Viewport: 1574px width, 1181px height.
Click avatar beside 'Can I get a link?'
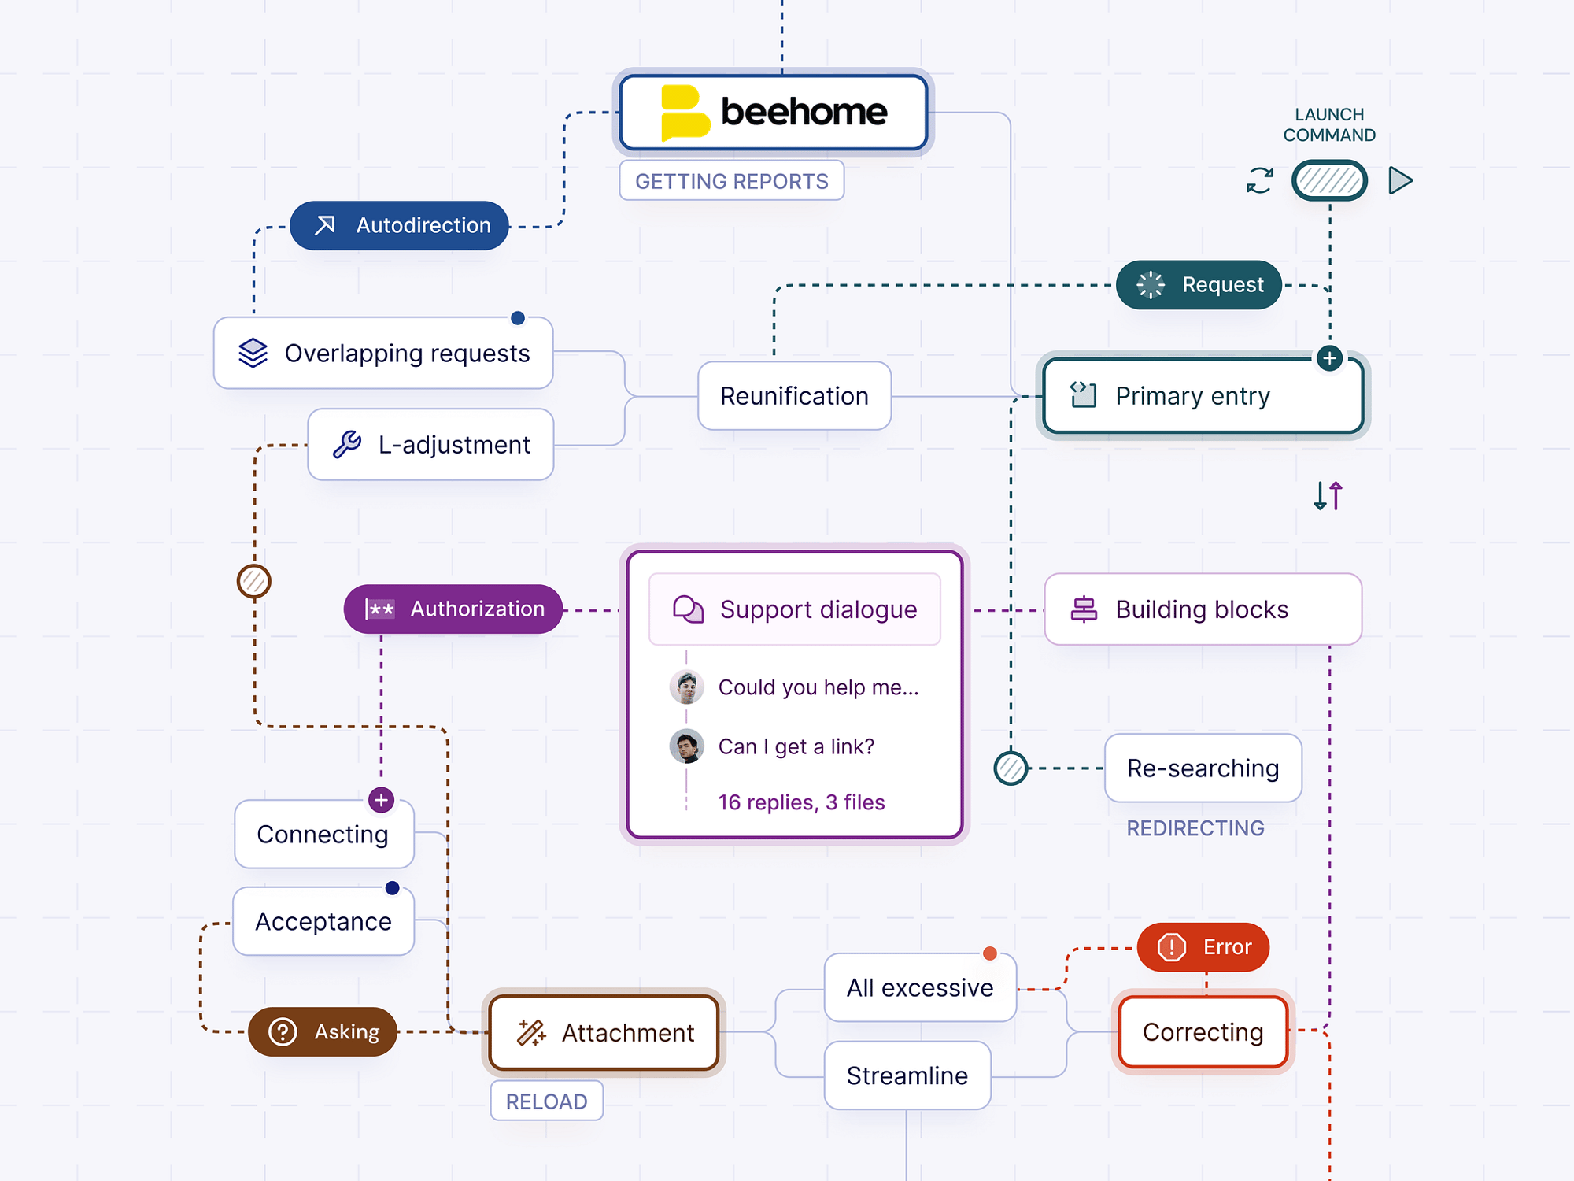pyautogui.click(x=686, y=746)
